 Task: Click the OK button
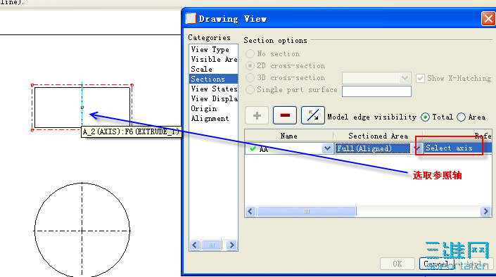point(398,264)
